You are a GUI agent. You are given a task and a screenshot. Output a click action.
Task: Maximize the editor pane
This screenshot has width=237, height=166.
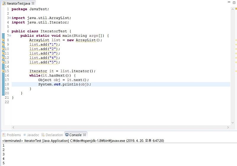click(234, 2)
